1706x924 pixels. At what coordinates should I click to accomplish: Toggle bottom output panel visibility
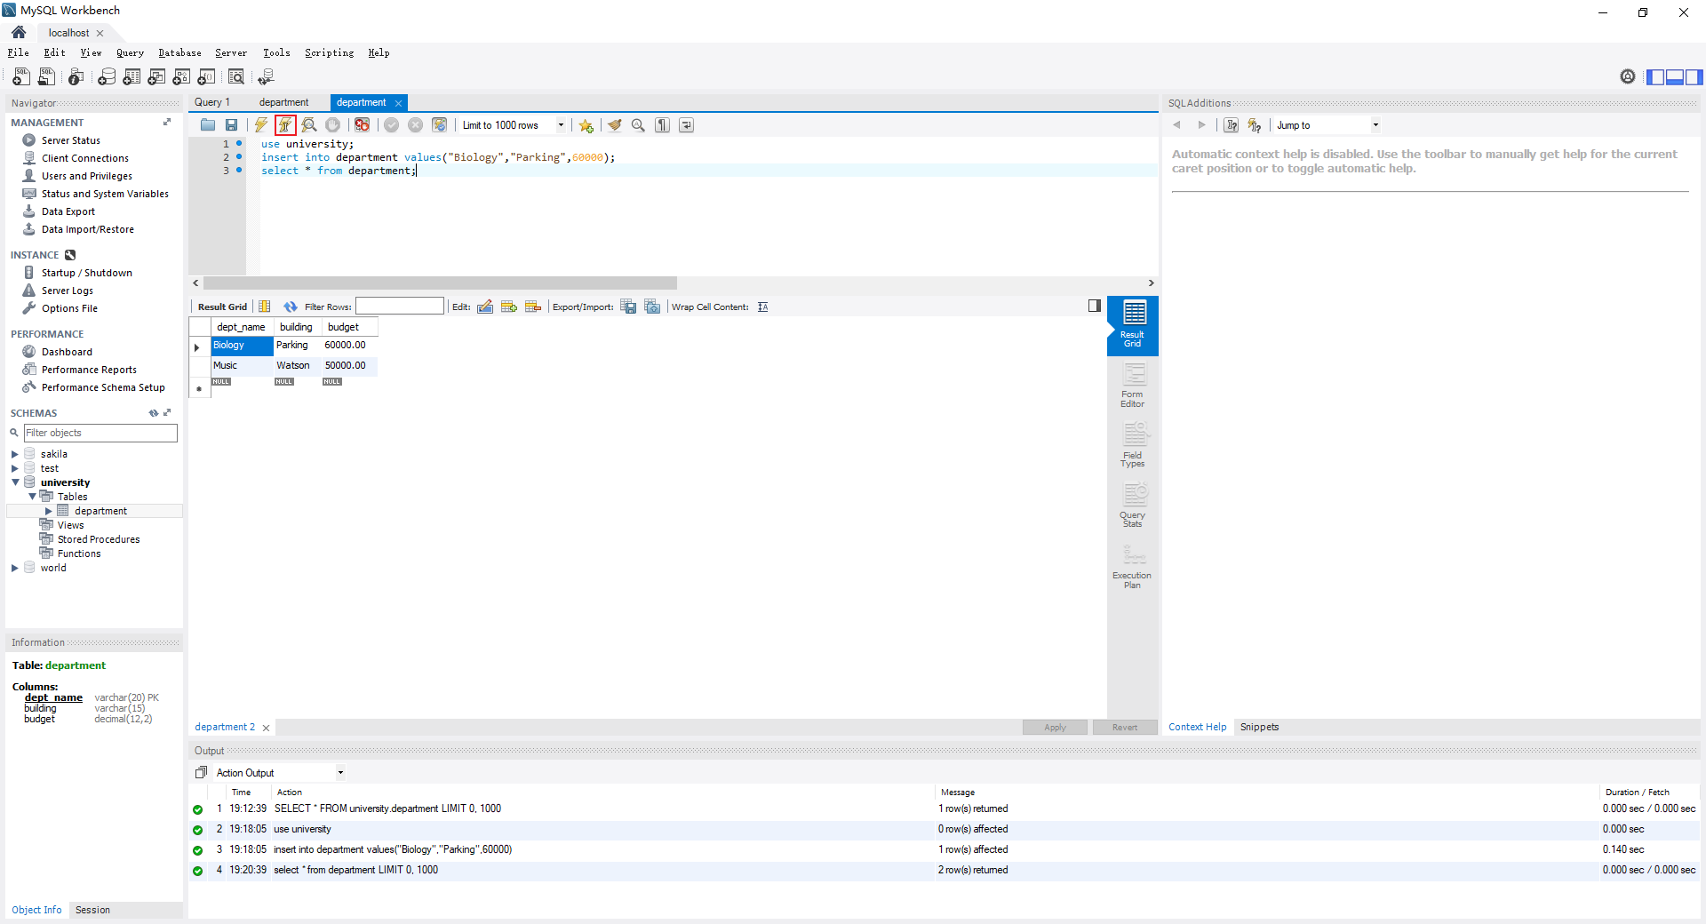(1675, 77)
